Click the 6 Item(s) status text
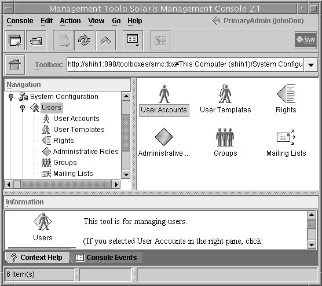Screen dimensions: 322x286 pyautogui.click(x=20, y=274)
